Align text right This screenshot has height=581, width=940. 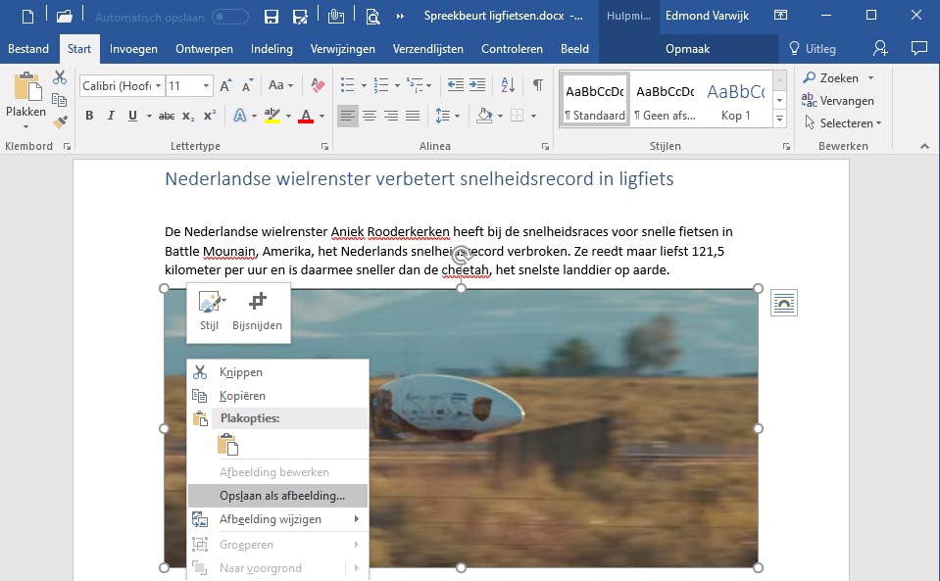click(x=391, y=116)
